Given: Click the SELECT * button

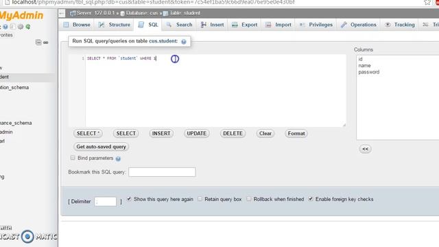Looking at the screenshot, I should tap(88, 133).
